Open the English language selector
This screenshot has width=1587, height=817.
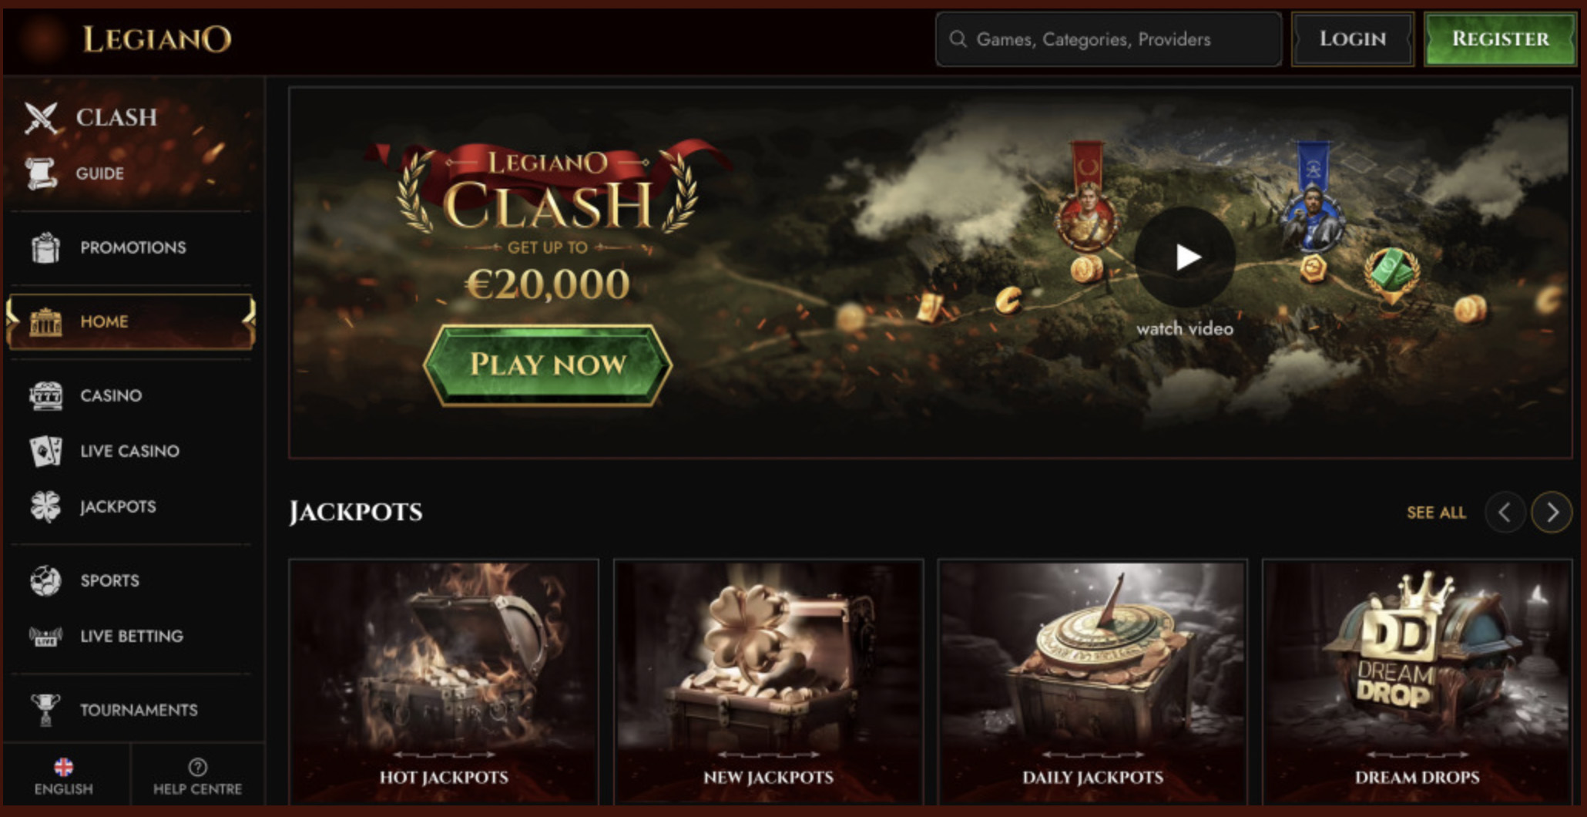point(64,776)
